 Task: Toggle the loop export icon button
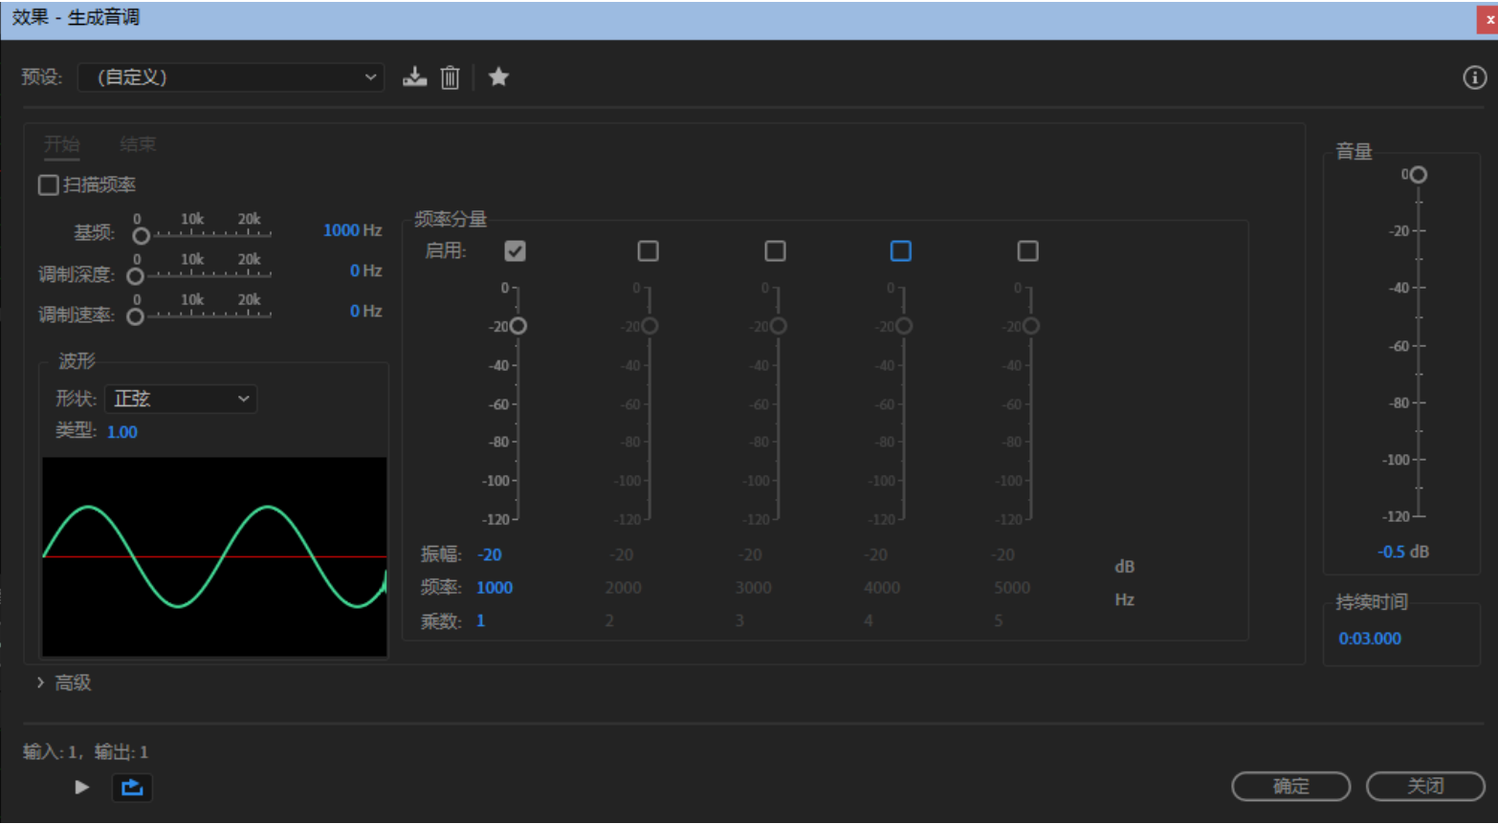(132, 788)
